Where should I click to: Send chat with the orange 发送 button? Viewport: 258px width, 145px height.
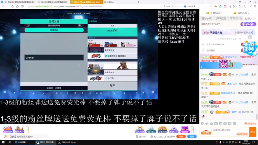(253, 132)
